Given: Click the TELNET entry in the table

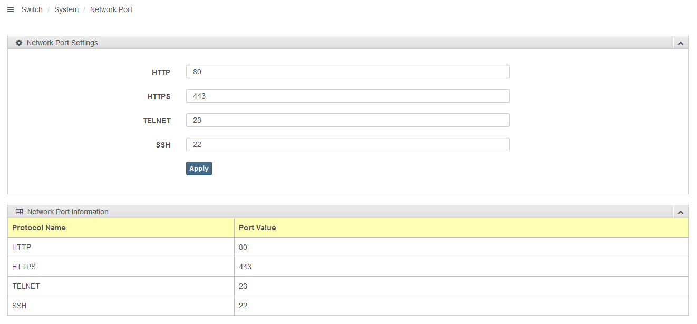Looking at the screenshot, I should [26, 286].
